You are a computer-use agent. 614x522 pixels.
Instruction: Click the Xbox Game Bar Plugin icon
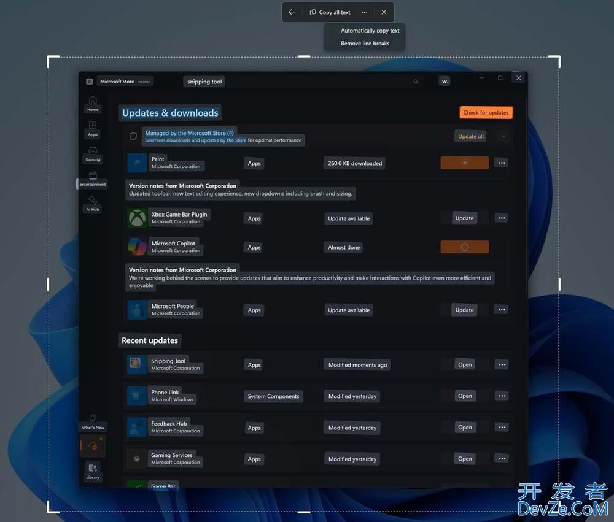point(137,218)
